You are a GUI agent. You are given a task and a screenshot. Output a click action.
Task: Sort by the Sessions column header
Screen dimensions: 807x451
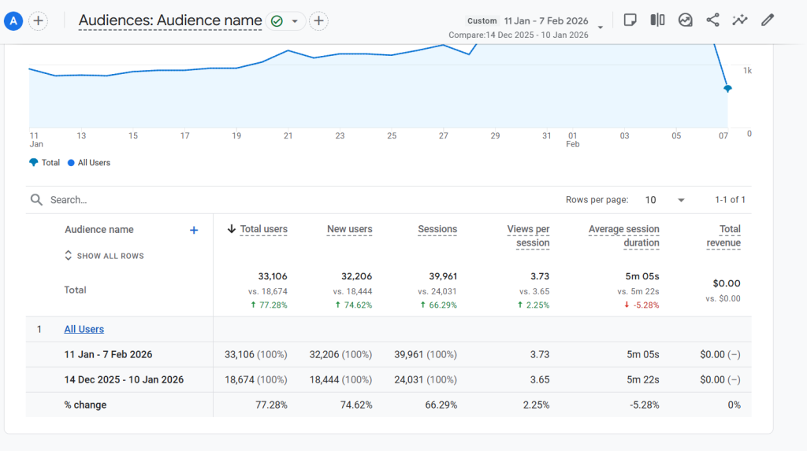pos(437,229)
